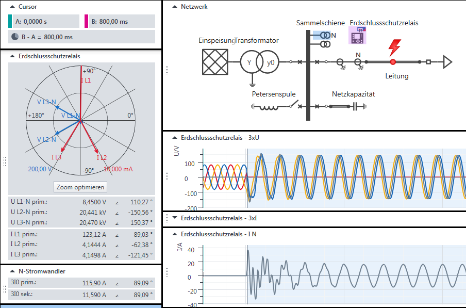The height and width of the screenshot is (308, 466).
Task: Click the V L2-N phasor label
Action: (x=46, y=139)
